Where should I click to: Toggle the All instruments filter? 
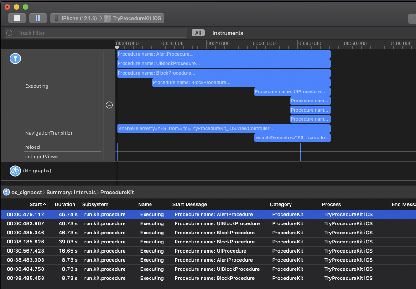pyautogui.click(x=198, y=33)
